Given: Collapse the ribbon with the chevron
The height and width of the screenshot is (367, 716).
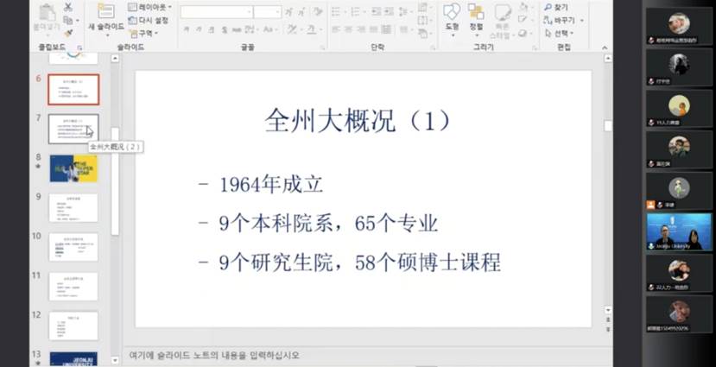Looking at the screenshot, I should click(605, 47).
